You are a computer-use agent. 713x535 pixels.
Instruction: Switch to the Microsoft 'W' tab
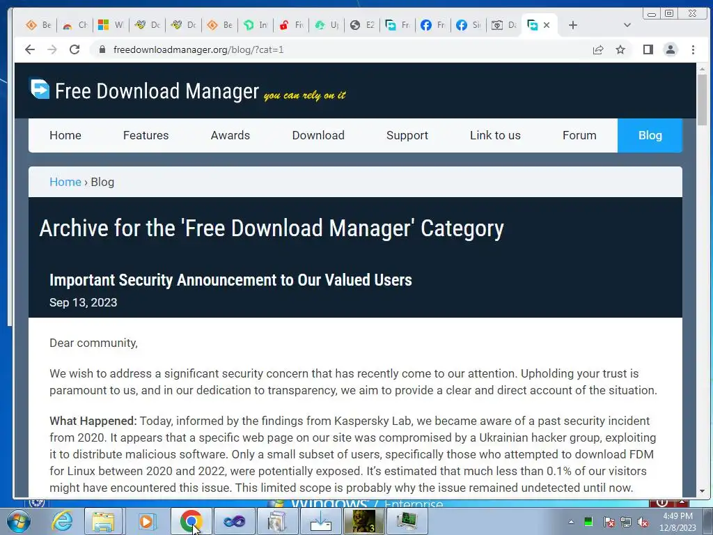coord(111,25)
